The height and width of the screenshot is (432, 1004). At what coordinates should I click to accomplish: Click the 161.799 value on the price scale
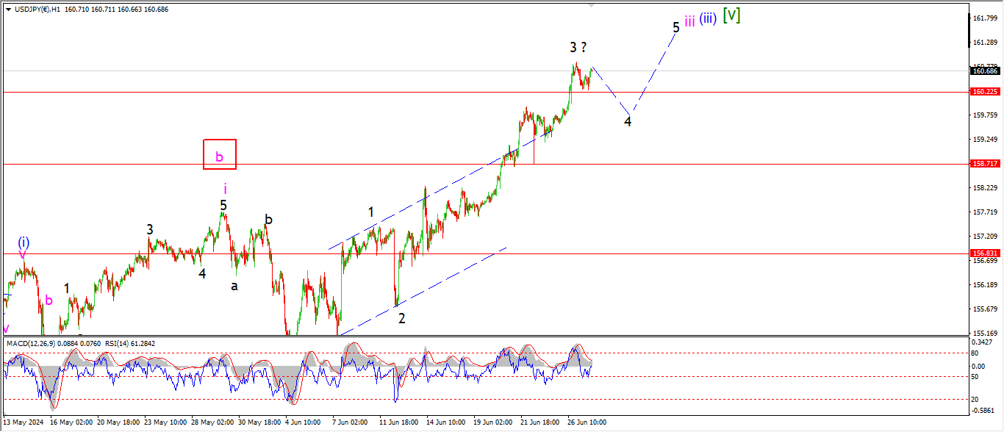[985, 18]
